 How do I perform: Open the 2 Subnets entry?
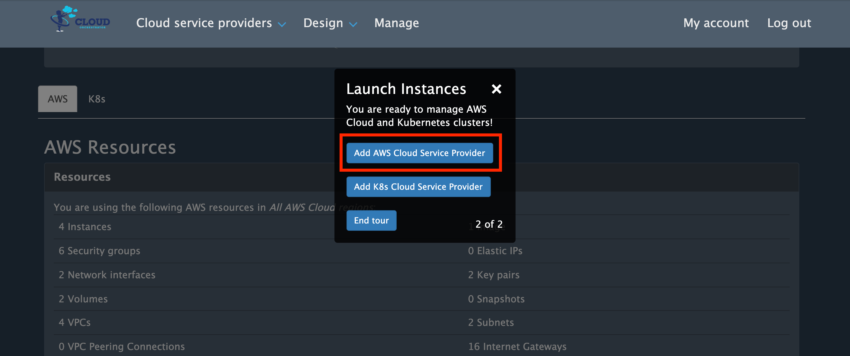point(491,322)
